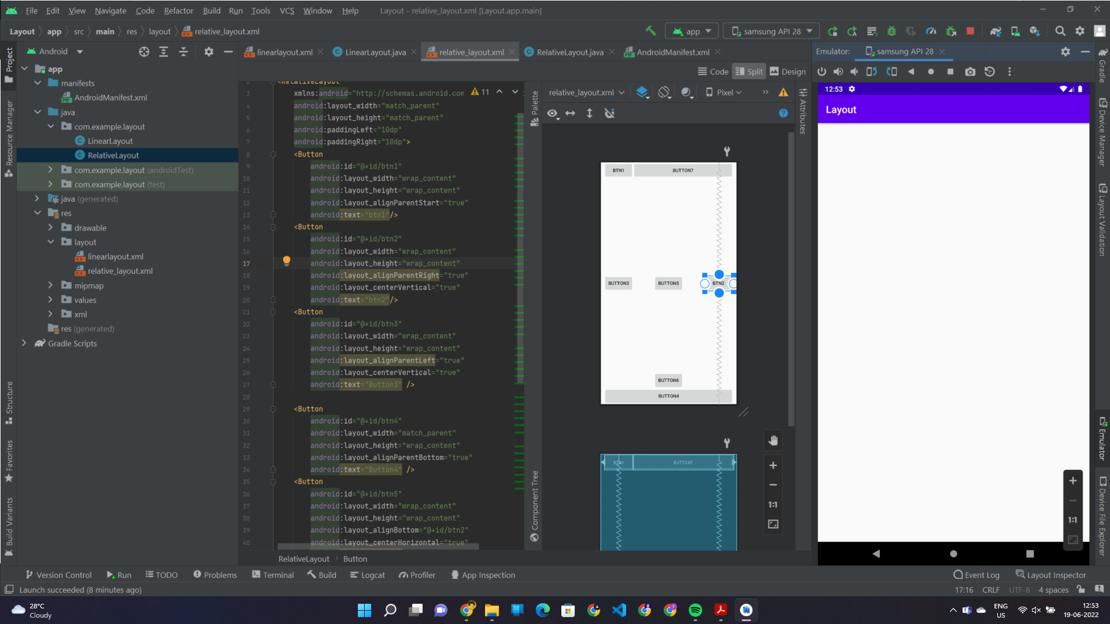The image size is (1110, 624).
Task: Open the app run configuration dropdown
Action: click(692, 31)
